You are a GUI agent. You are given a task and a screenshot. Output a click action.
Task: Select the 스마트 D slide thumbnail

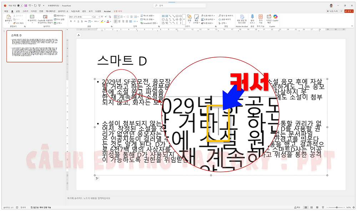pyautogui.click(x=34, y=46)
